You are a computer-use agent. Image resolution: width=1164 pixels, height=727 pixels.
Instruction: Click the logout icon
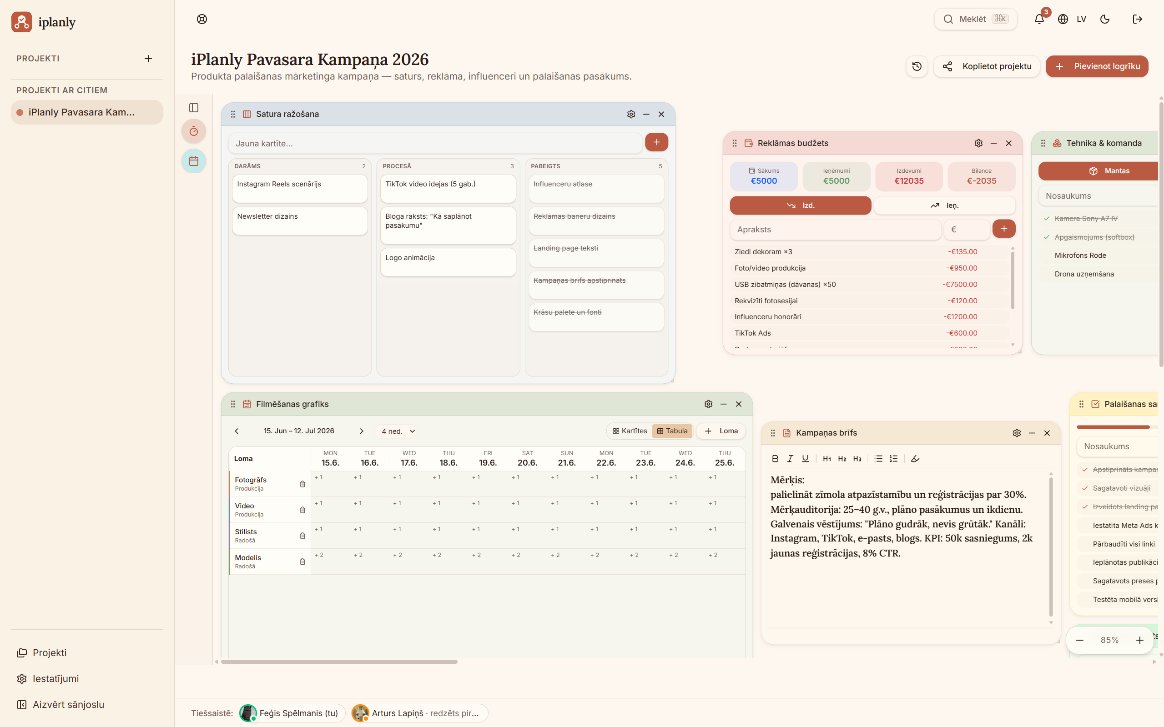click(1138, 19)
